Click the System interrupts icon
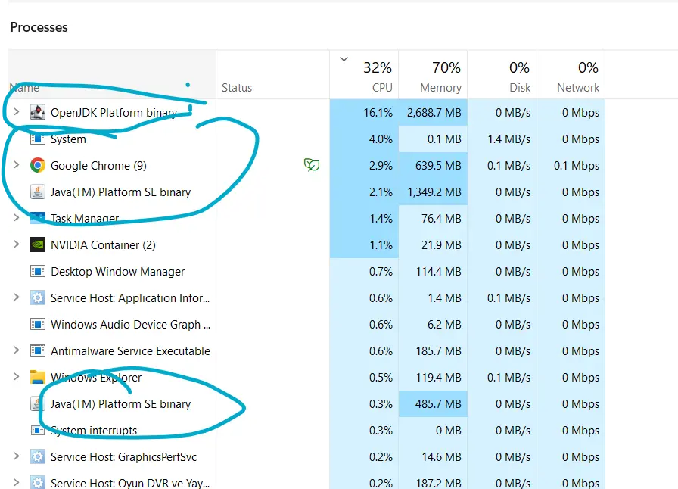 point(38,430)
